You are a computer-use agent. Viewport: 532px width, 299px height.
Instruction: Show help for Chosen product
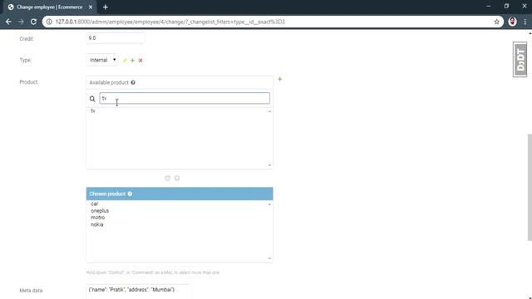tap(130, 194)
